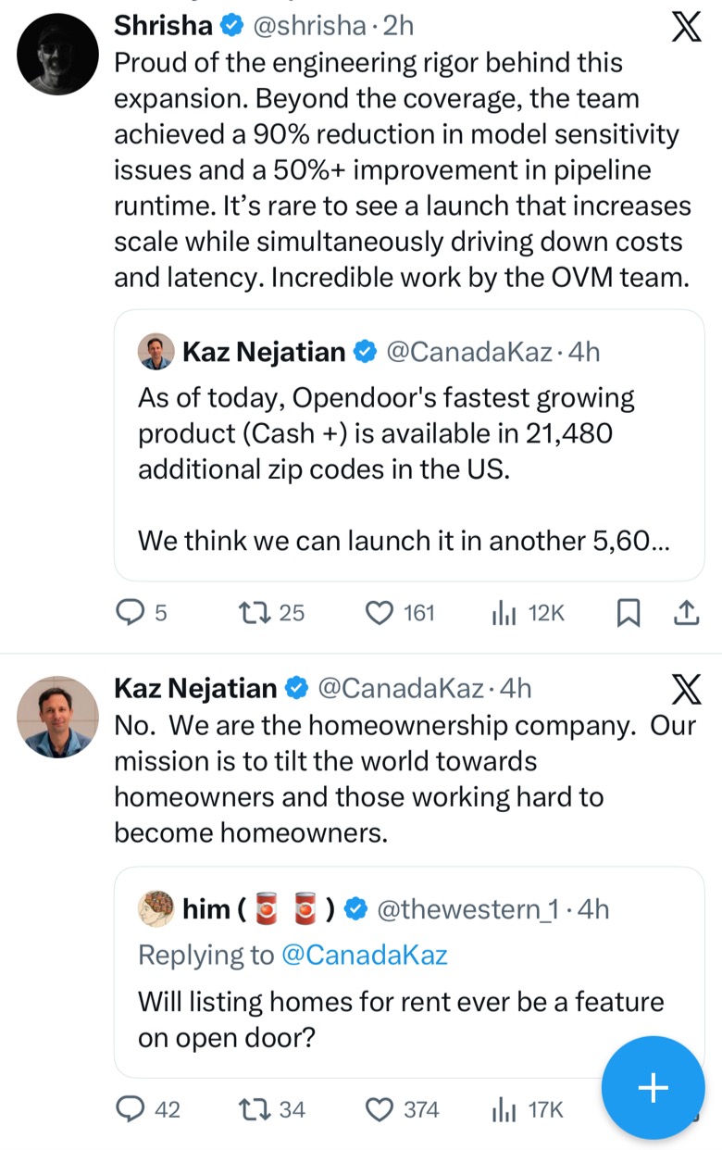Like Kaz's post with 374 likes
Image resolution: width=722 pixels, height=1150 pixels.
[x=402, y=1108]
